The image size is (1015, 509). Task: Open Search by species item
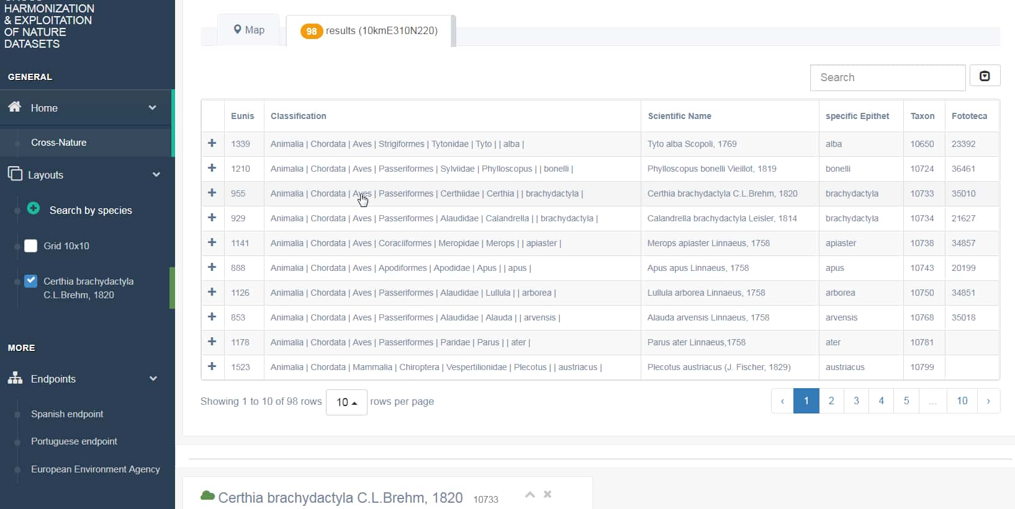91,210
